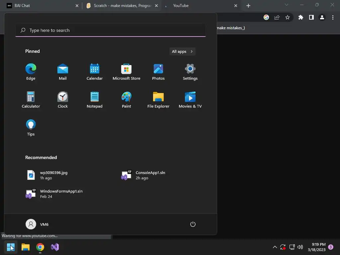Close the BAI Chat tab
This screenshot has height=255, width=340.
click(77, 6)
